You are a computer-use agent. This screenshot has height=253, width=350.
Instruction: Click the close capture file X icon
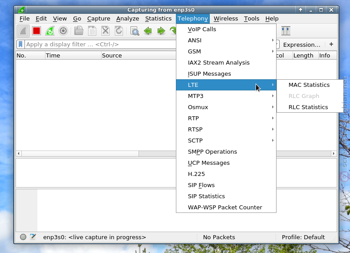click(106, 31)
